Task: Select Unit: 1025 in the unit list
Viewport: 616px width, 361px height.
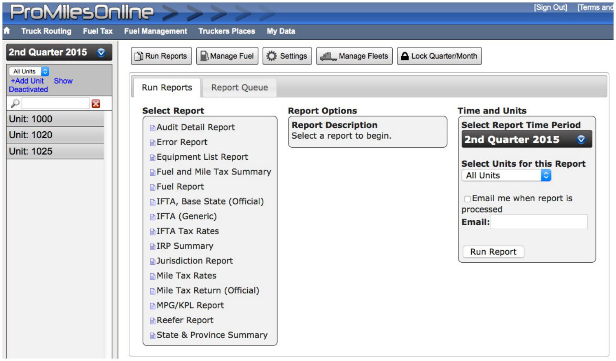Action: click(55, 151)
